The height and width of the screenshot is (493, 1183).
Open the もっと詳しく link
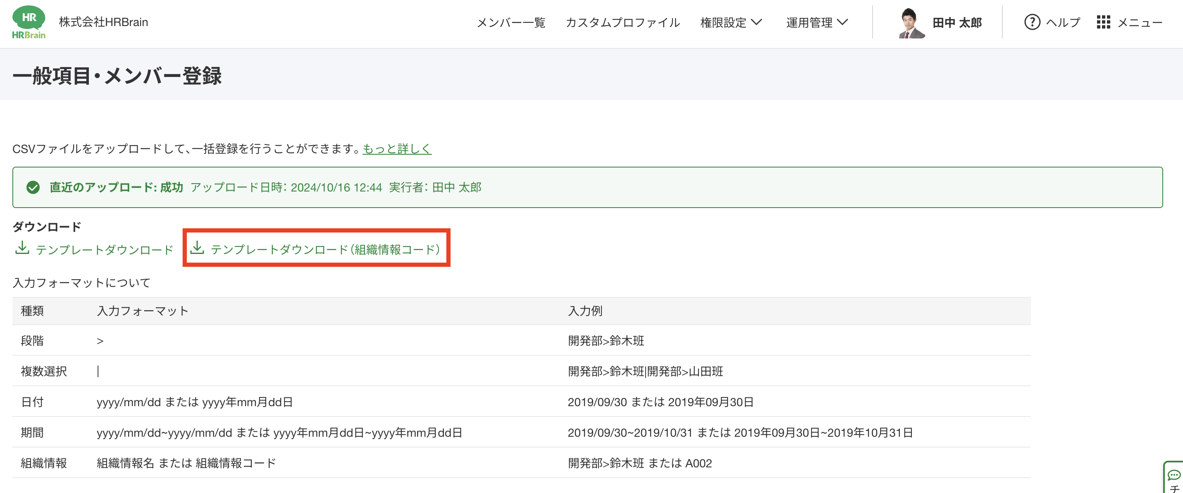point(397,149)
